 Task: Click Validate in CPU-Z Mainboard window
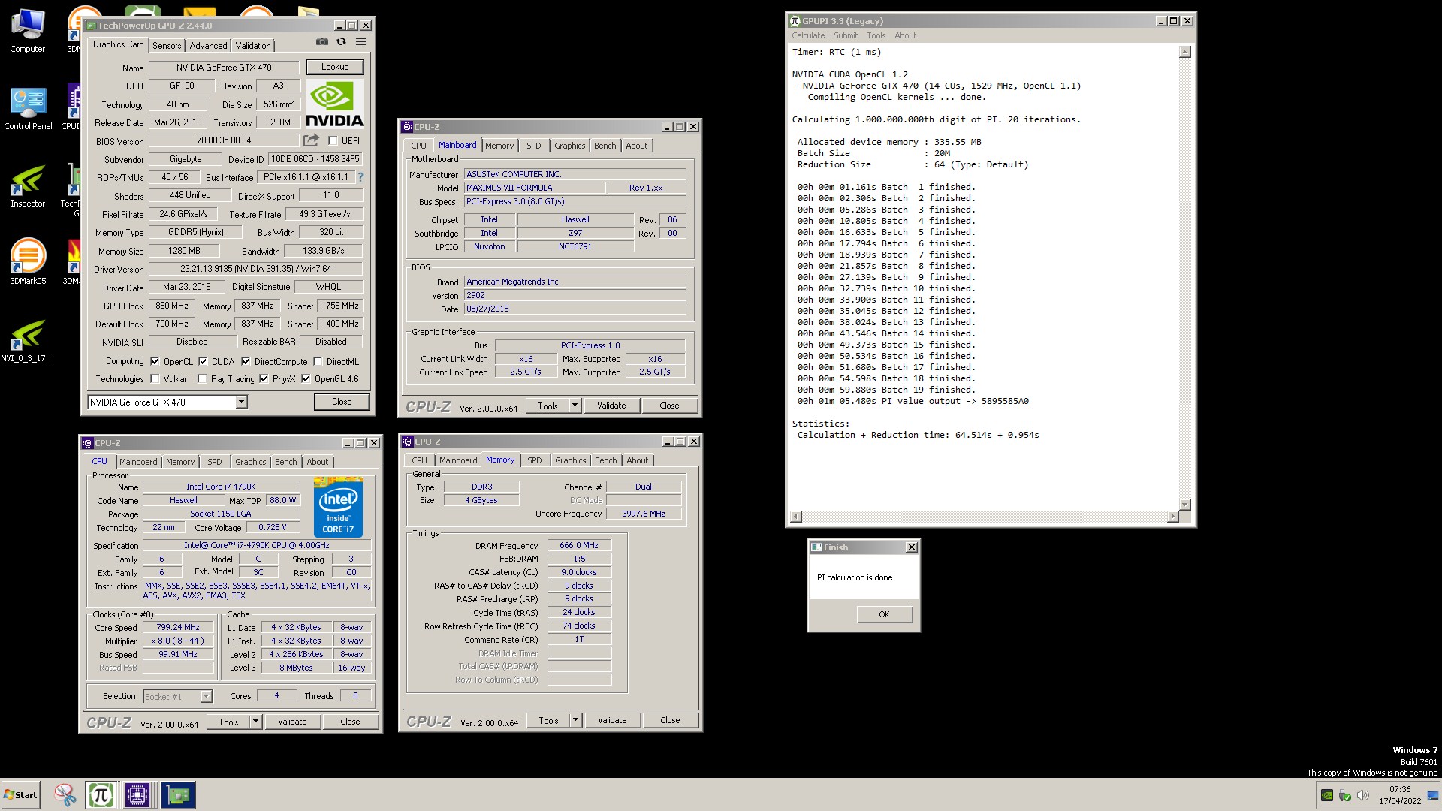tap(611, 405)
